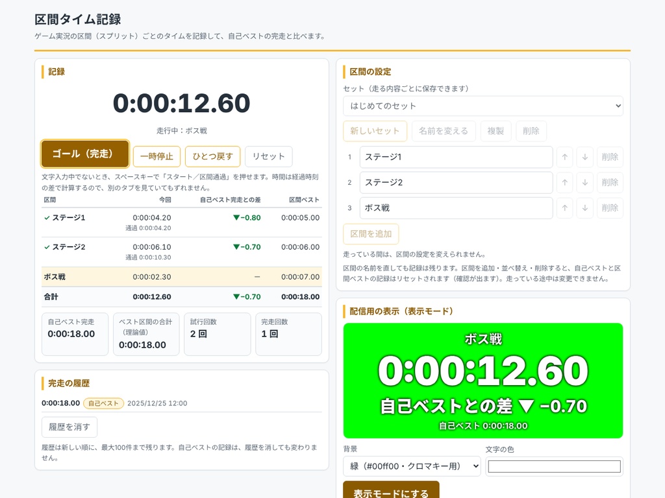Click the history entry date 2025/12/25 12:00
Screen dimensions: 665x498
157,403
